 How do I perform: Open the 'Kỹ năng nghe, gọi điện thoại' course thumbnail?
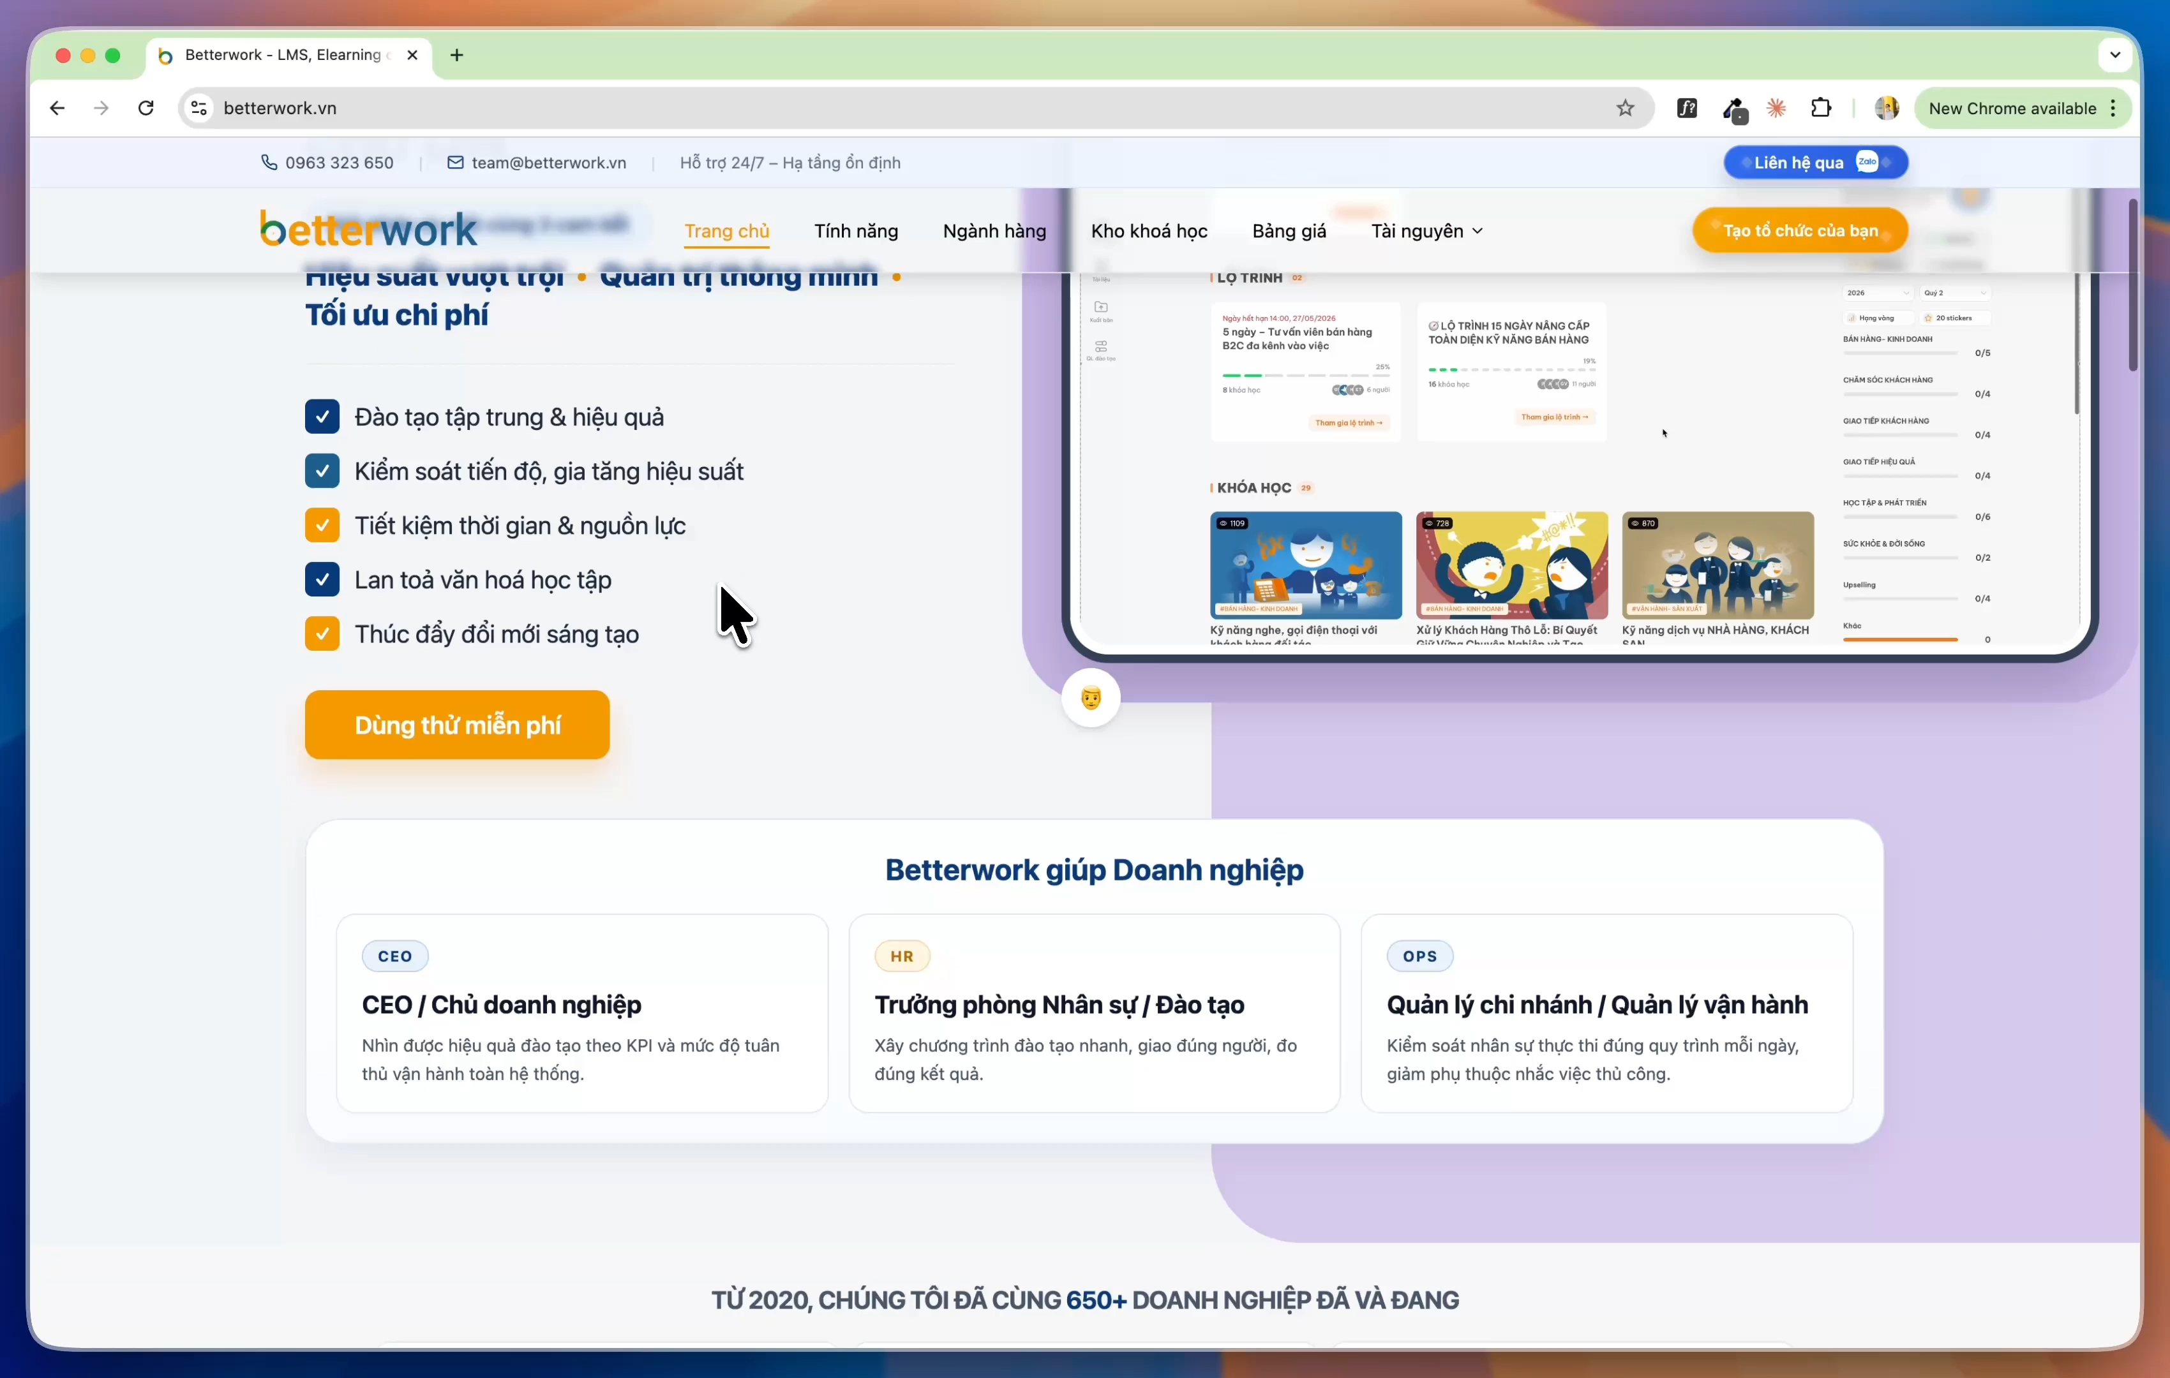[x=1306, y=566]
